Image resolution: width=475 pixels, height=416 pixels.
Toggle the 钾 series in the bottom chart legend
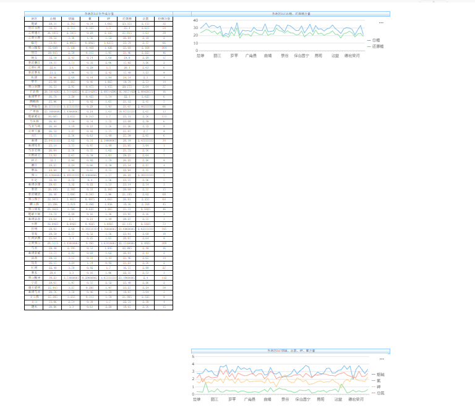coord(376,387)
